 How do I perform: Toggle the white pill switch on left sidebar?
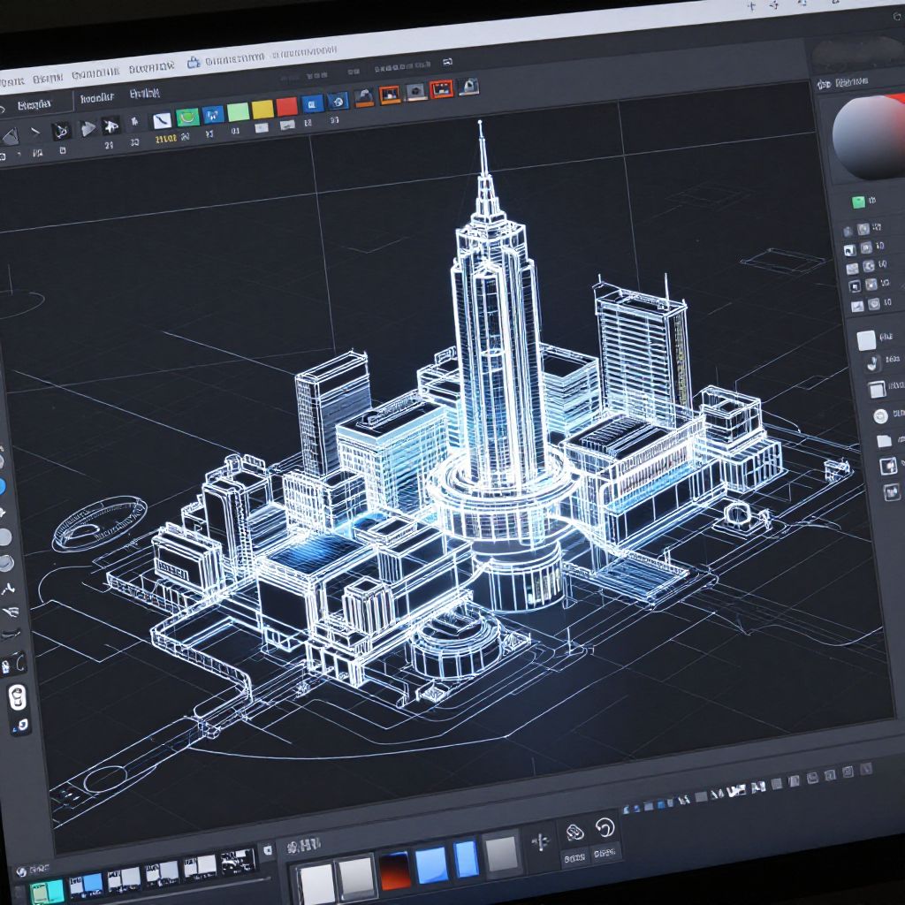pyautogui.click(x=18, y=697)
